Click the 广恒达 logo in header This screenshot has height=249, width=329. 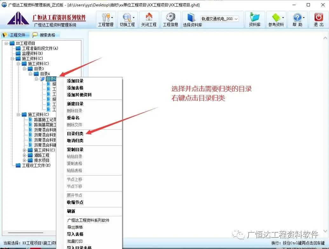18,18
